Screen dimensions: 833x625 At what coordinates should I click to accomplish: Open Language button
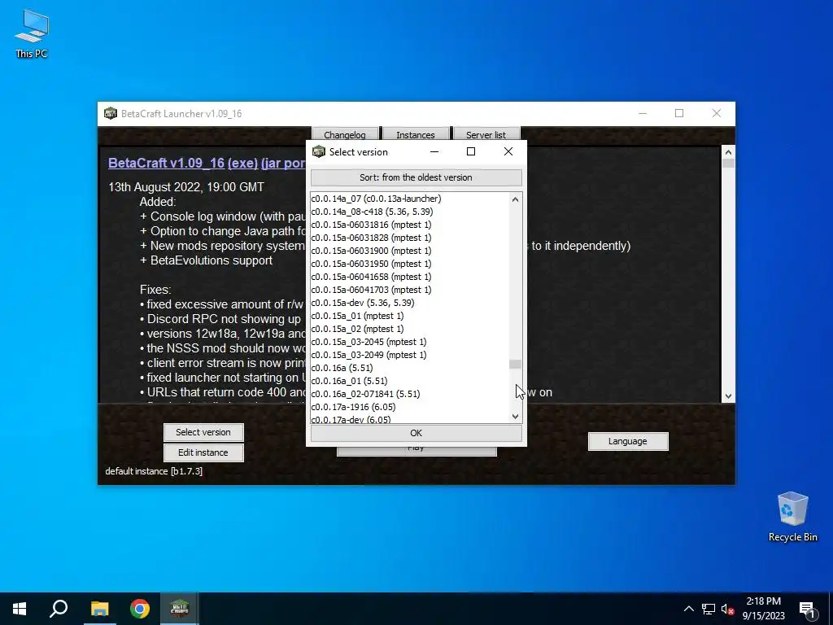(628, 441)
